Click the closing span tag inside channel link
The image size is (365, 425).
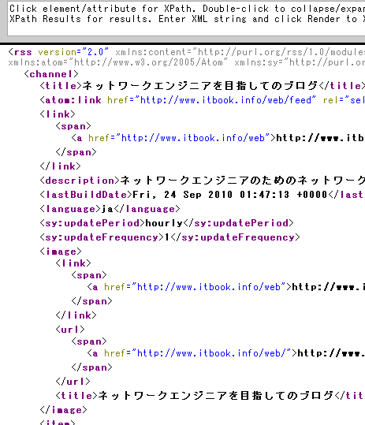pyautogui.click(x=76, y=152)
